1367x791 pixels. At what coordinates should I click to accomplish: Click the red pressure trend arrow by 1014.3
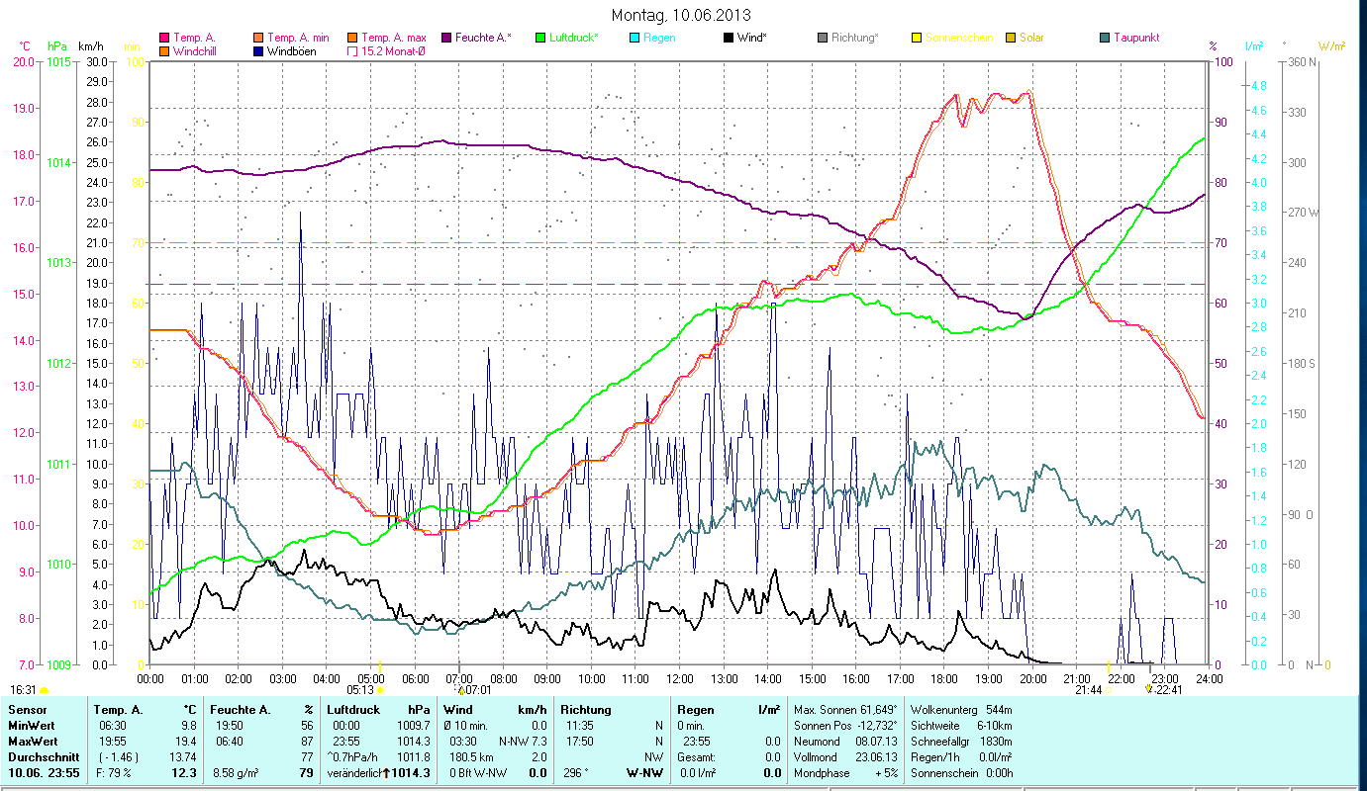click(x=386, y=772)
